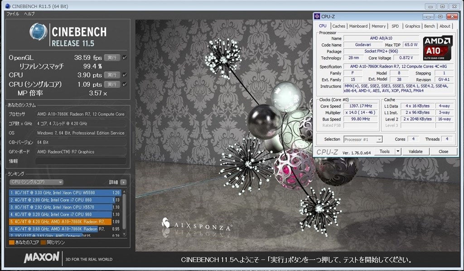
Task: Select ranking row 3.60 GHz AMD A10-7860K
Action: pyautogui.click(x=65, y=229)
